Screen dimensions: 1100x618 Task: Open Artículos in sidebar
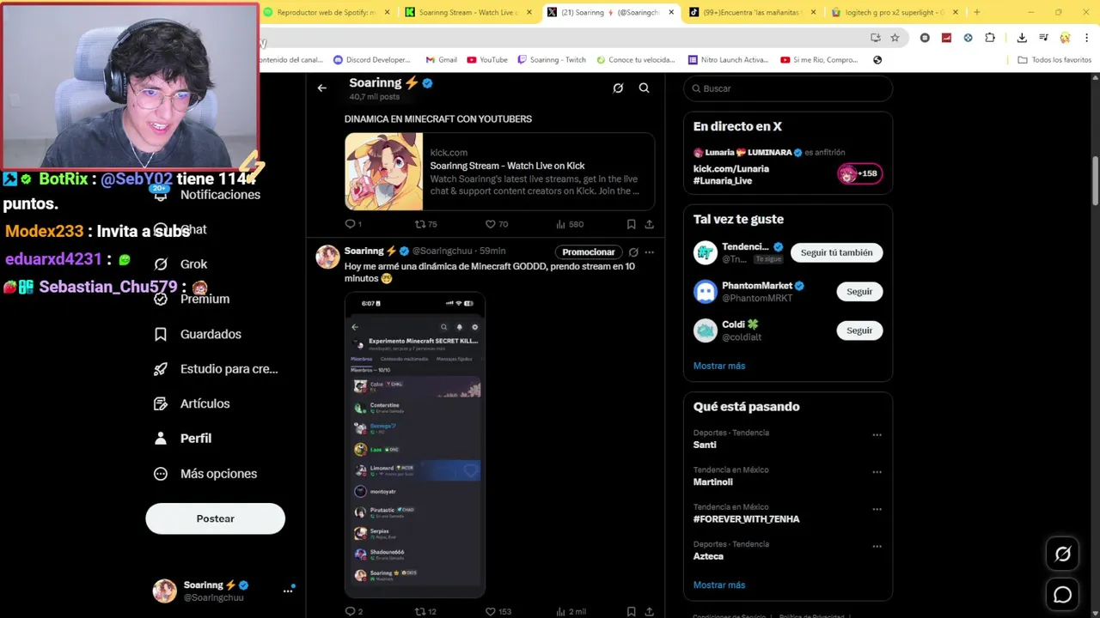point(192,403)
